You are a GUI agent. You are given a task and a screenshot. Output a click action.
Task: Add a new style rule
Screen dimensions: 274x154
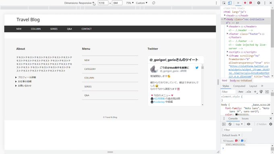click(x=255, y=92)
